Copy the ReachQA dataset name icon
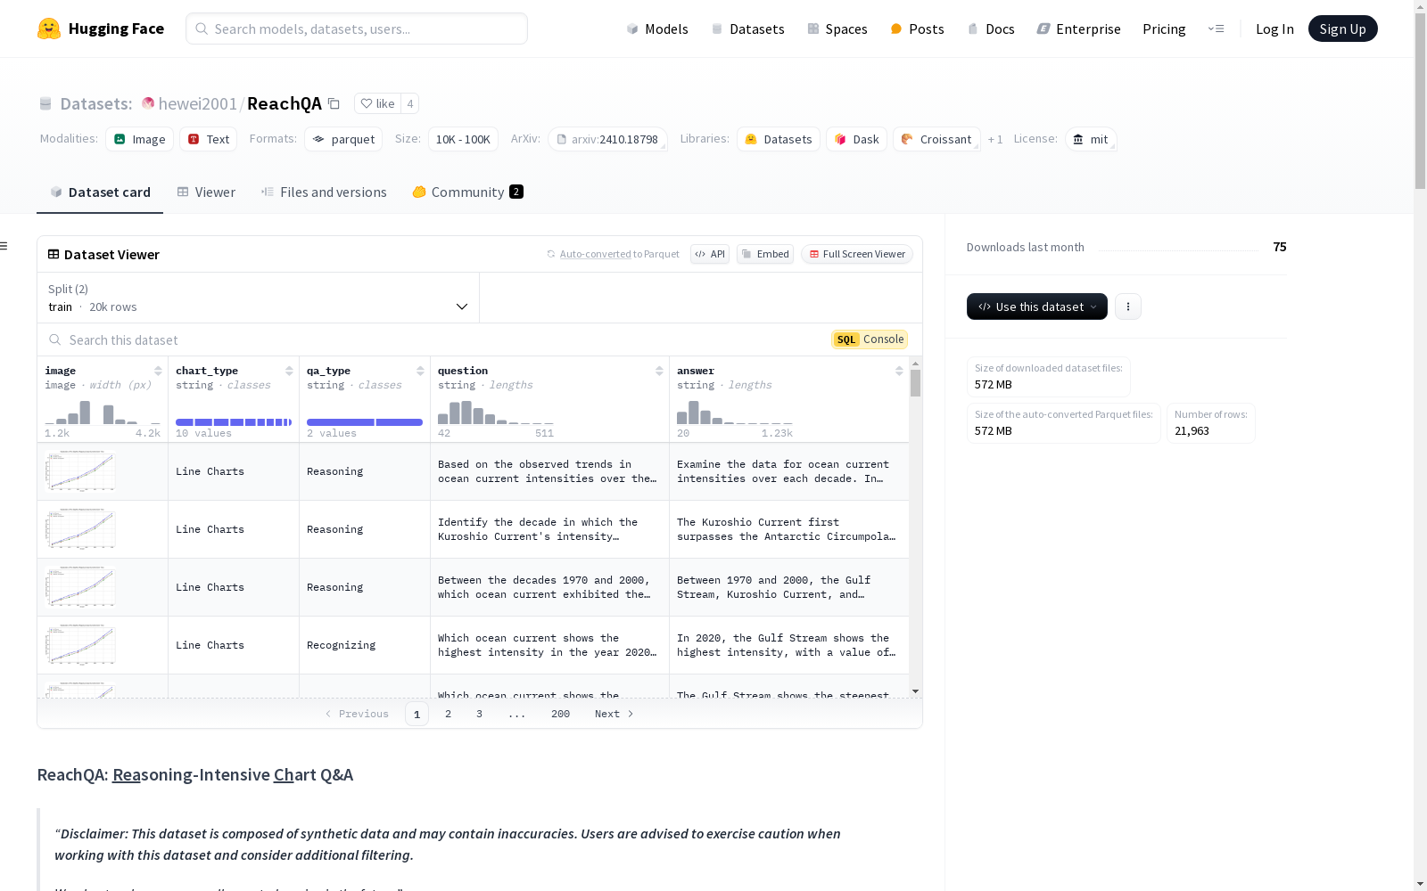Viewport: 1427px width, 891px height. pos(334,103)
